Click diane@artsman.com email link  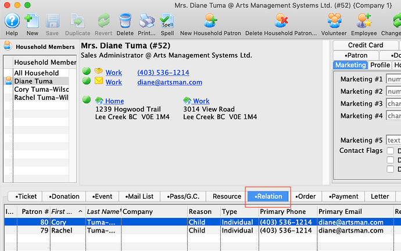click(x=170, y=83)
